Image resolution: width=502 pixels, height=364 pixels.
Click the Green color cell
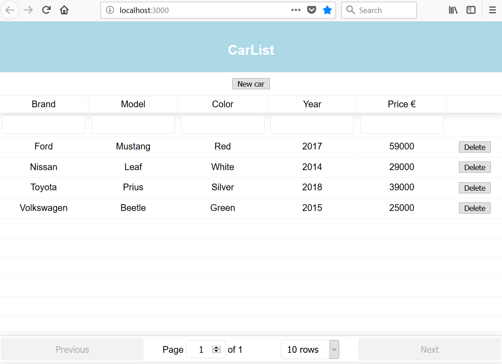point(223,208)
